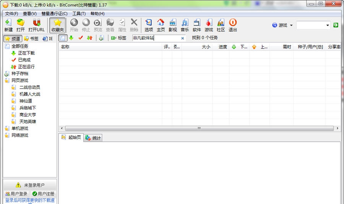
Task: Open the 社区 (Community) toolbar icon
Action: [x=221, y=25]
